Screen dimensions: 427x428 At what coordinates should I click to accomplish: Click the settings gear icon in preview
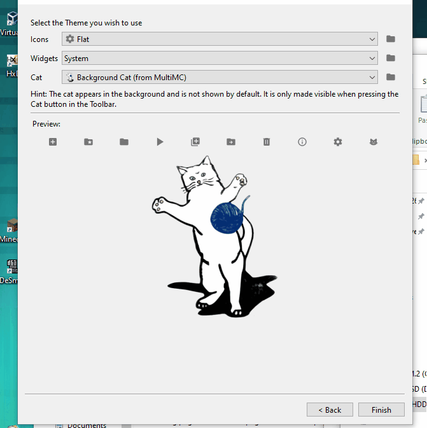(338, 142)
